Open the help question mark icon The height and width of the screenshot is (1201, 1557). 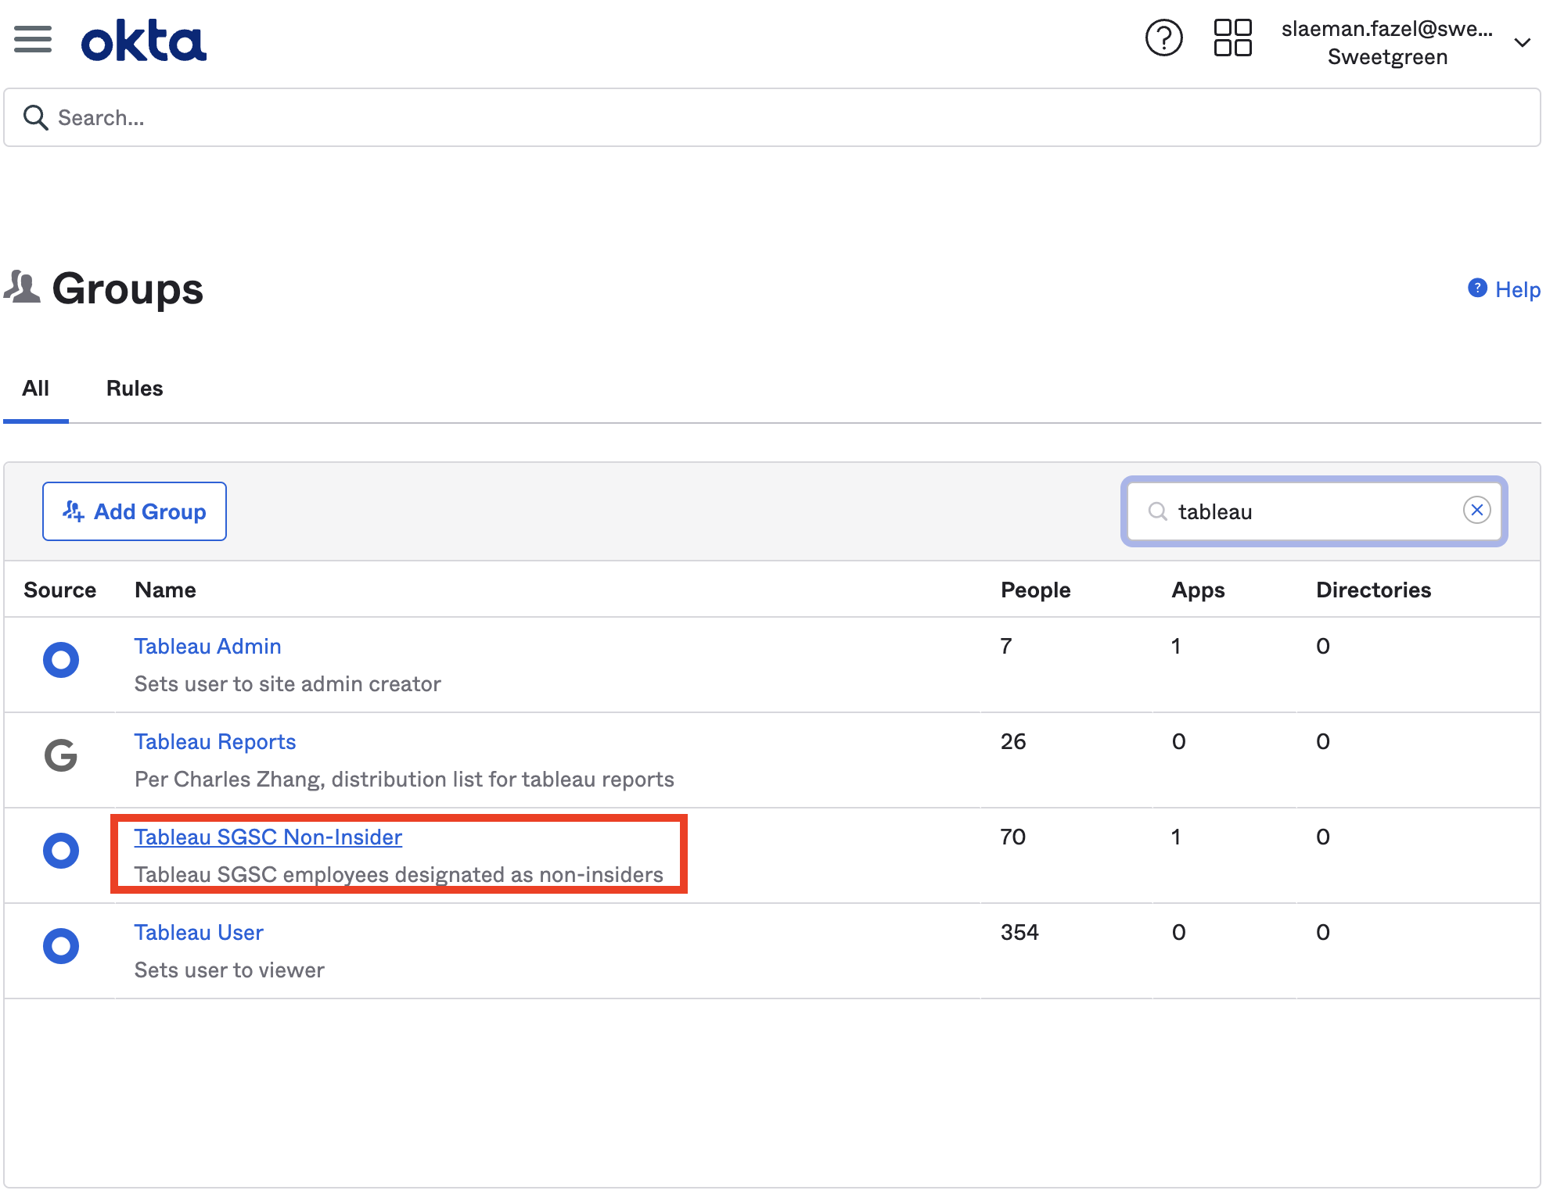(x=1164, y=38)
